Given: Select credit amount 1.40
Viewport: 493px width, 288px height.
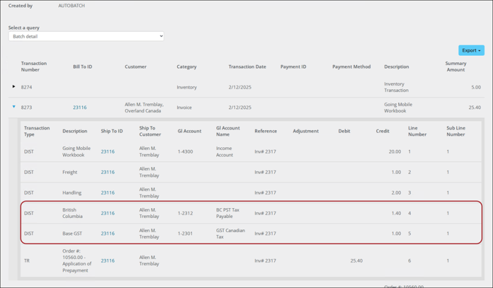Looking at the screenshot, I should (396, 213).
